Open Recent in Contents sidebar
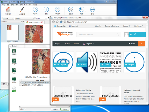This screenshot has width=149, height=112. pyautogui.click(x=14, y=52)
